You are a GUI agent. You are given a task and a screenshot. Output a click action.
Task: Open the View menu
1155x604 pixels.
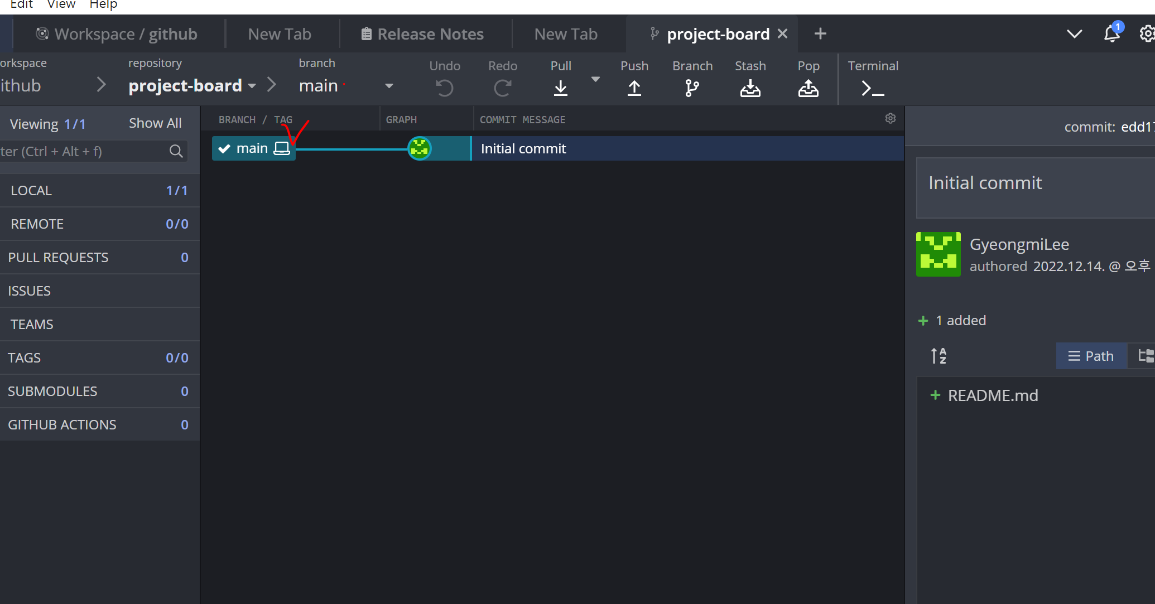(x=61, y=5)
